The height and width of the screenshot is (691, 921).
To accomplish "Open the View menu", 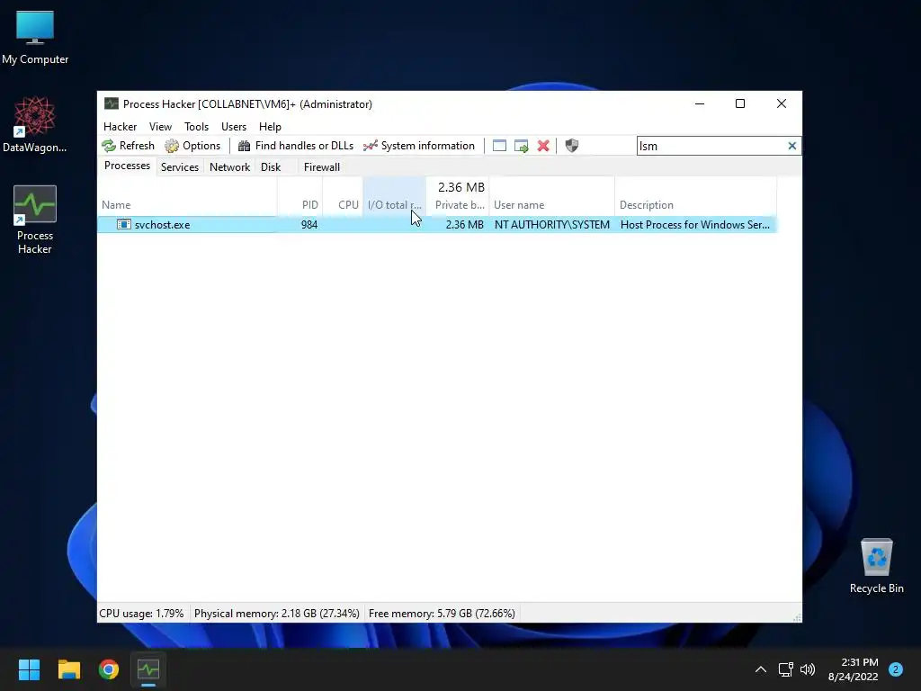I will click(160, 126).
